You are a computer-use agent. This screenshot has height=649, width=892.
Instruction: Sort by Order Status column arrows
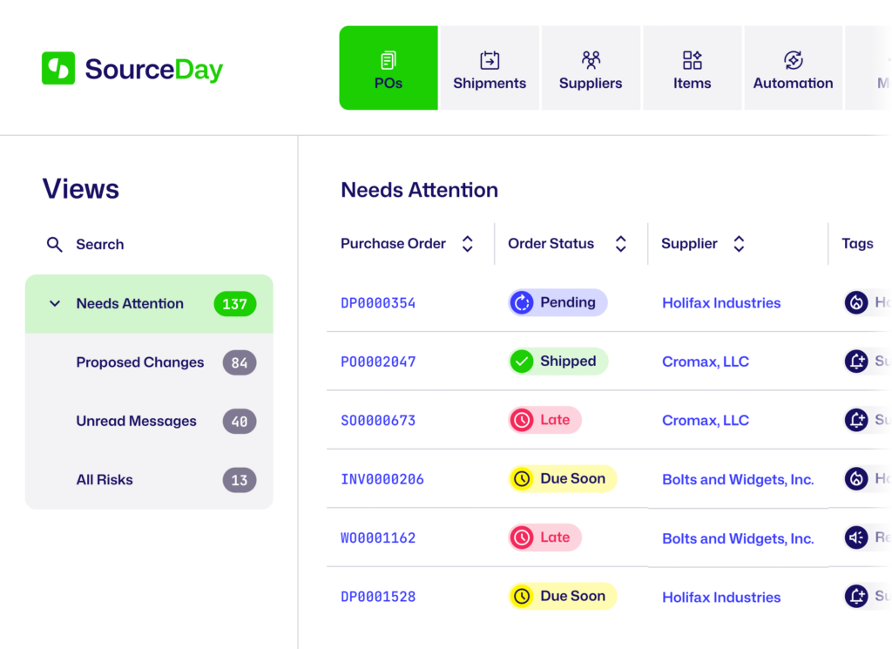click(x=620, y=244)
